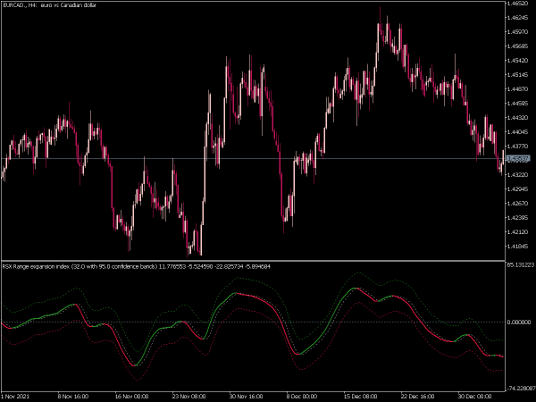Click the '8 Dec 00:00' time label
This screenshot has height=402, width=536.
pyautogui.click(x=302, y=396)
